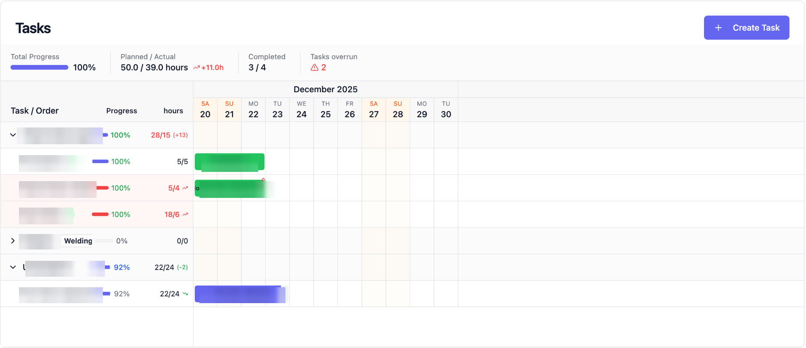Image resolution: width=806 pixels, height=348 pixels.
Task: Click the 5/4 hours value
Action: (174, 188)
